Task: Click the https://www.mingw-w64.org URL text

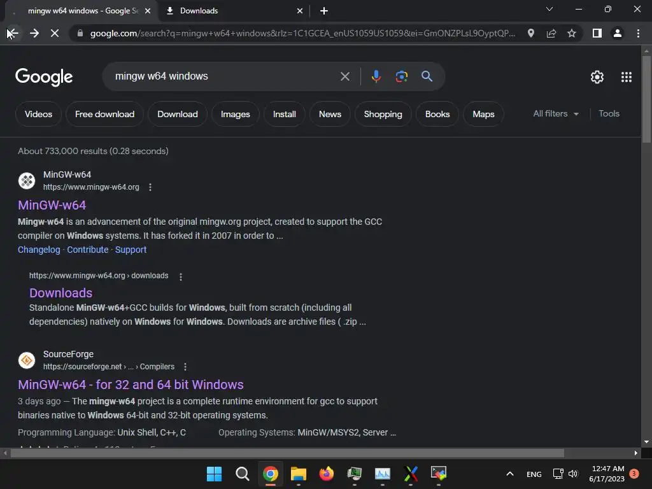Action: (x=91, y=187)
